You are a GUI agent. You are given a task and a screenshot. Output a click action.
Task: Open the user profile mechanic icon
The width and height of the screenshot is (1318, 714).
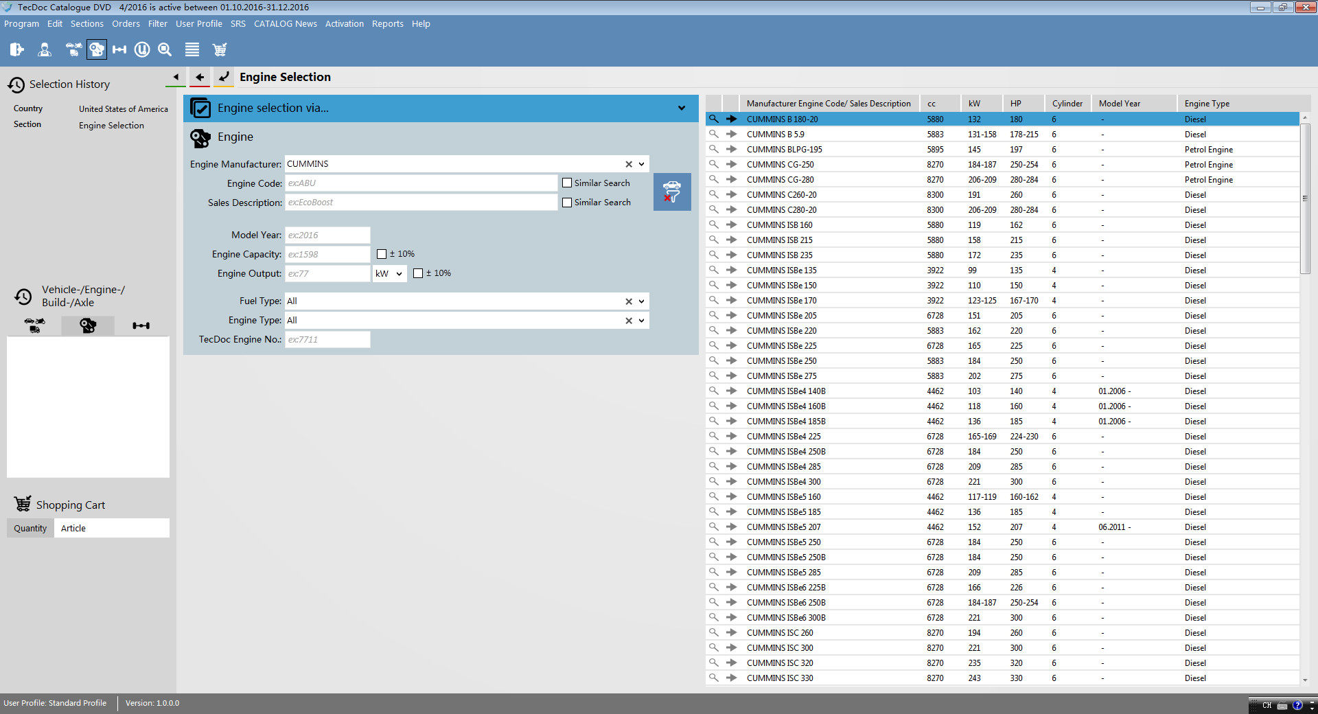[45, 49]
